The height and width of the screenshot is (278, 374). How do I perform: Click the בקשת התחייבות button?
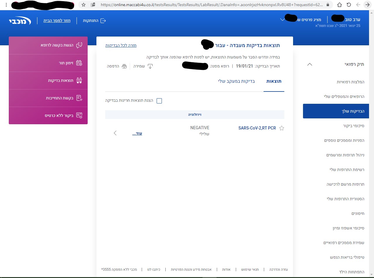48,98
